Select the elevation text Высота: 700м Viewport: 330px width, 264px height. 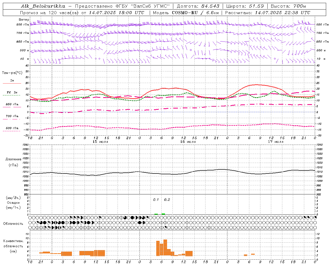tap(288, 6)
